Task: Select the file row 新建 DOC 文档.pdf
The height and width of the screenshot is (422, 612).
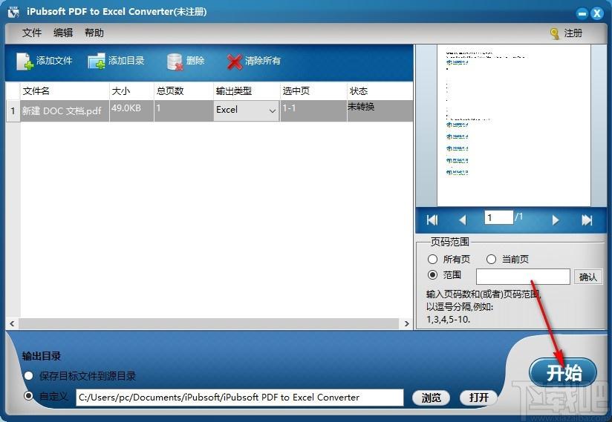Action: 209,111
